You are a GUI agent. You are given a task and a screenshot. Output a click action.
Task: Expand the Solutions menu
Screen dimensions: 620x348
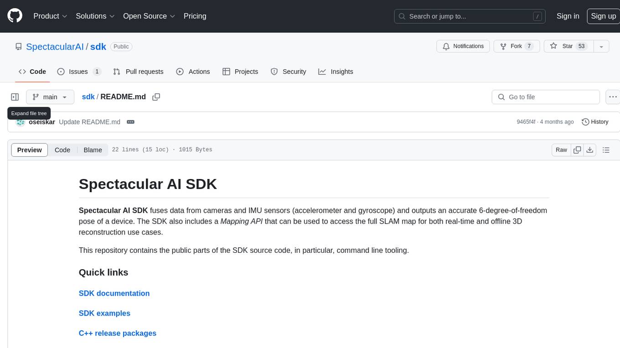tap(95, 16)
